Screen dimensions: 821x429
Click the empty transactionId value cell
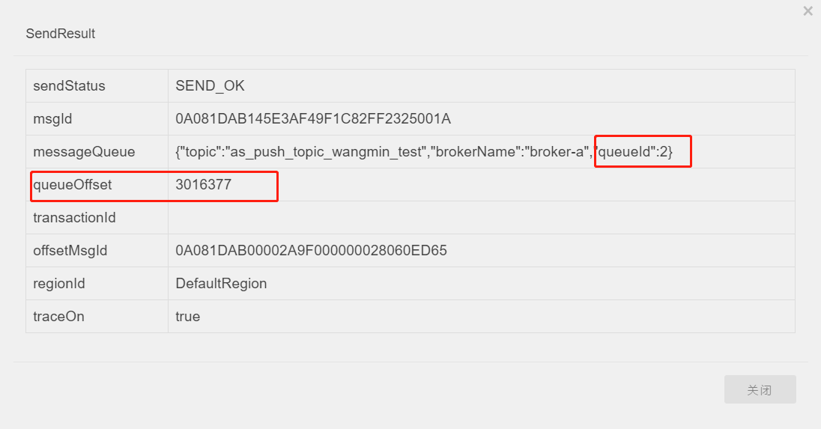(481, 218)
